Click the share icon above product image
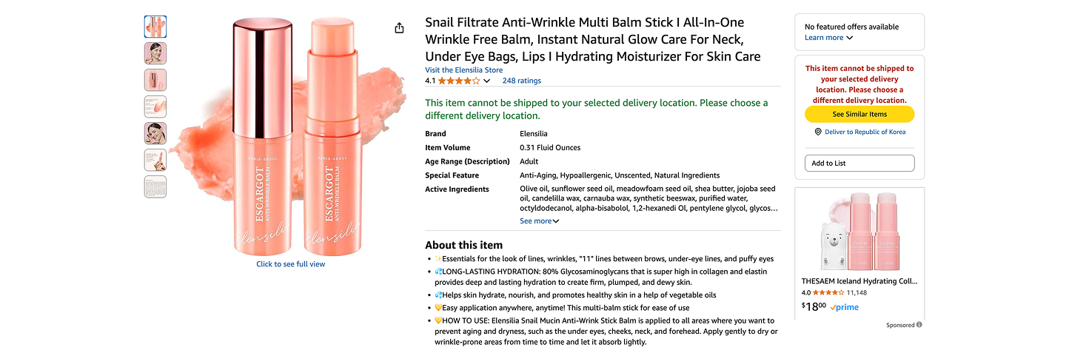 tap(400, 28)
